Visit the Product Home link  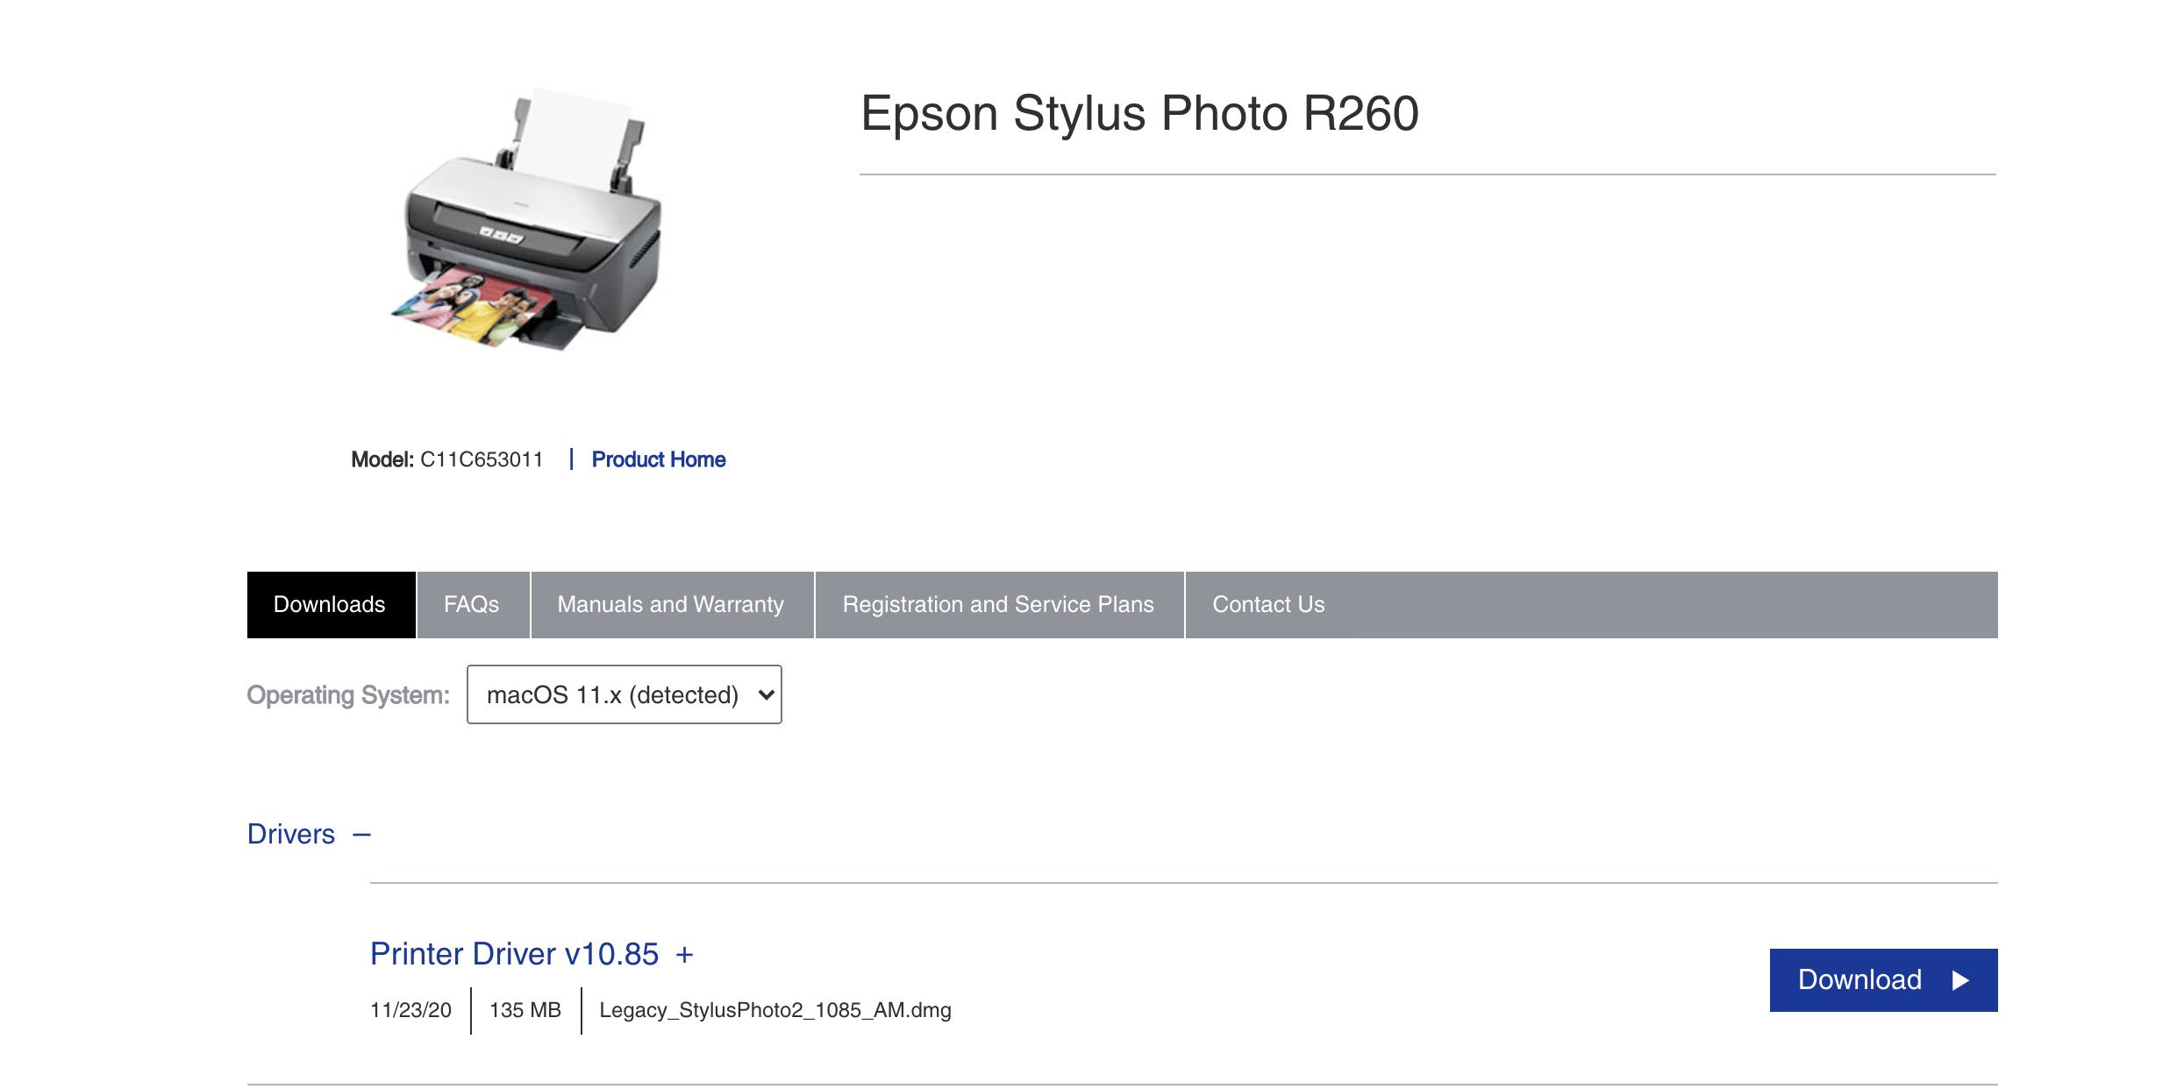(658, 459)
